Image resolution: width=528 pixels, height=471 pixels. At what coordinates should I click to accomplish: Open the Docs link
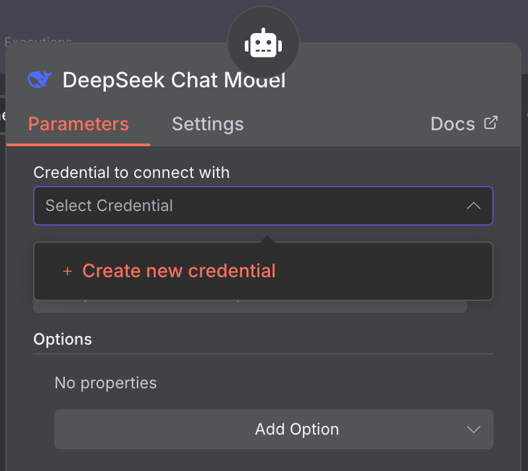point(453,124)
